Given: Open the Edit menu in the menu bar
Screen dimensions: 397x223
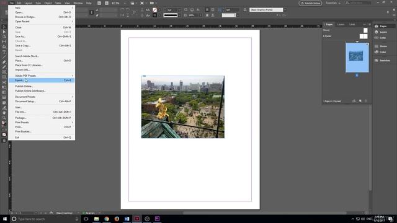Looking at the screenshot, I should 19,3.
